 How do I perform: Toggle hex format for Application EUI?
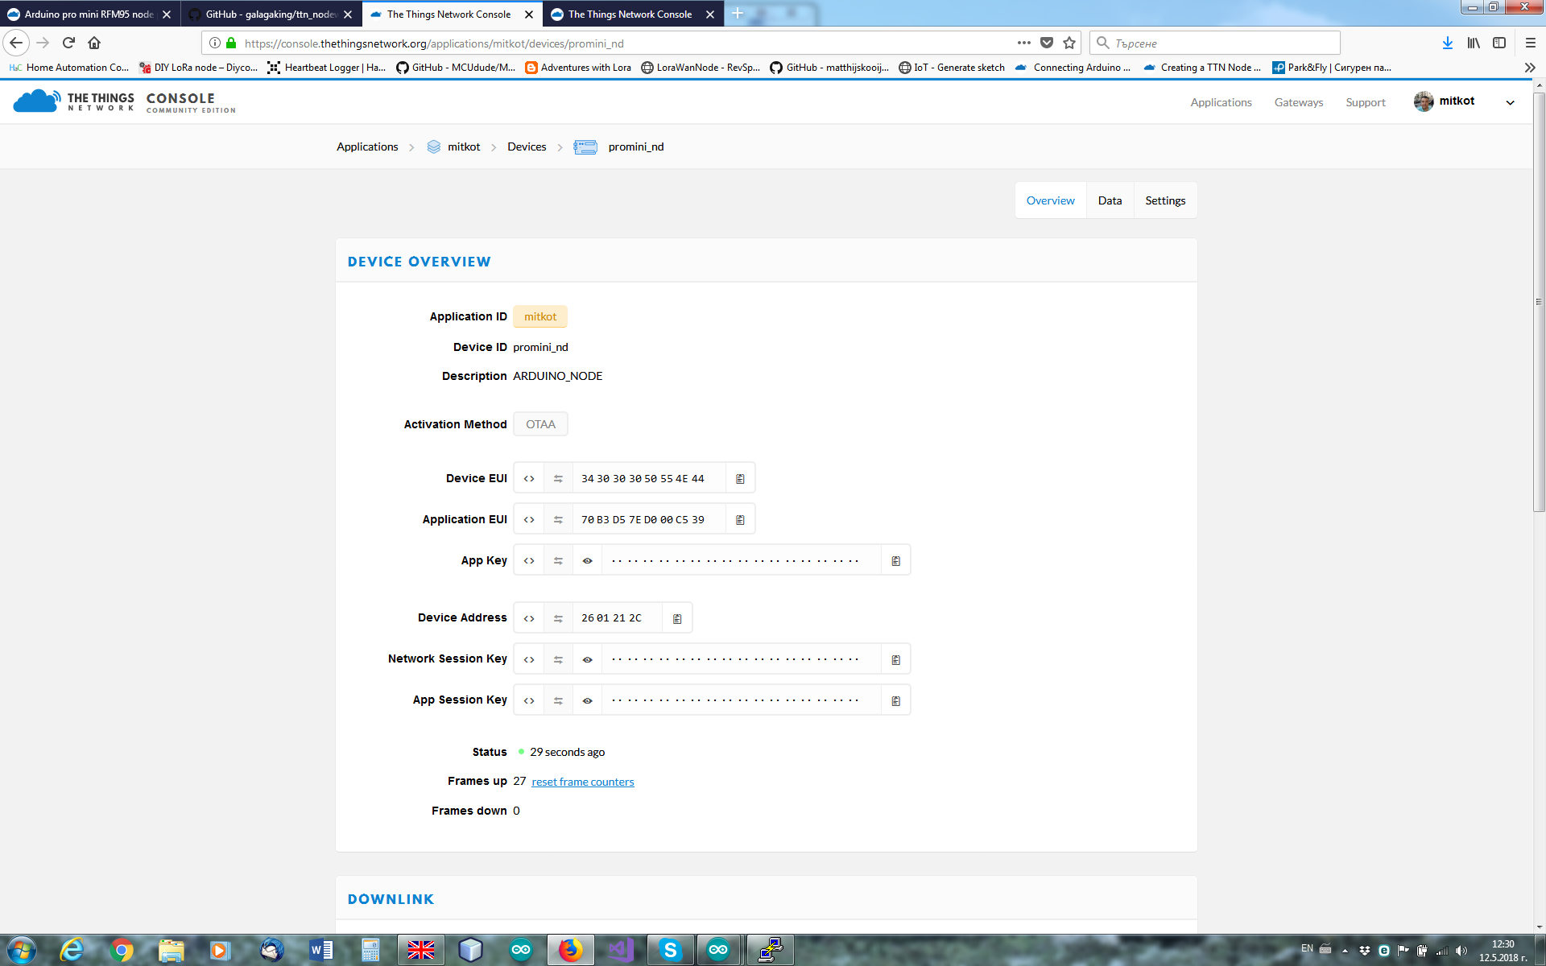point(529,519)
